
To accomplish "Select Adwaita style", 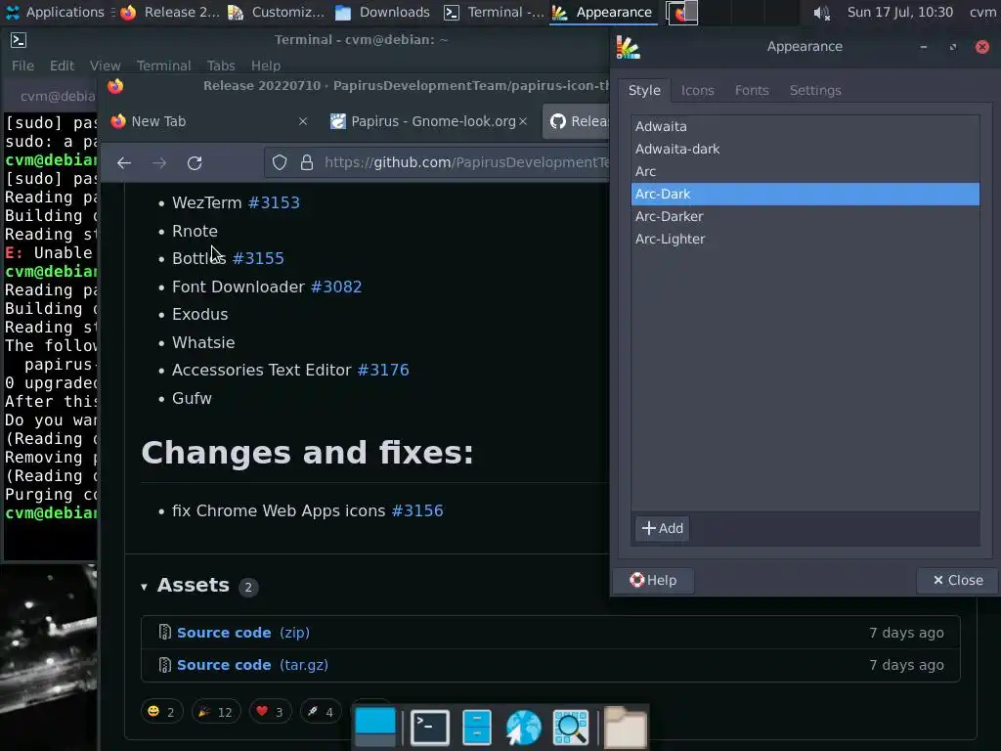I will point(805,126).
